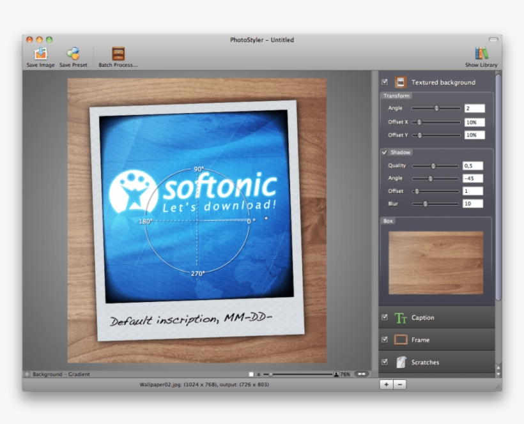The width and height of the screenshot is (524, 424).
Task: Click the Save Image toolbar icon
Action: (x=40, y=54)
